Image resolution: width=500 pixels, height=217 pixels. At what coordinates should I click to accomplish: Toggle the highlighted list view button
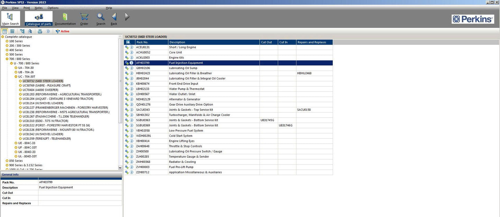[x=4, y=31]
